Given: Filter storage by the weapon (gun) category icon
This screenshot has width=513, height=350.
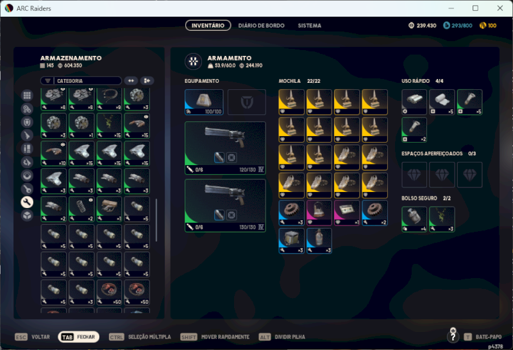Looking at the screenshot, I should coord(27,136).
